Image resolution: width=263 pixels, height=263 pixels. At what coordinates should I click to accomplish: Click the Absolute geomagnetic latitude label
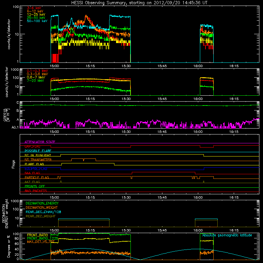point(227,235)
